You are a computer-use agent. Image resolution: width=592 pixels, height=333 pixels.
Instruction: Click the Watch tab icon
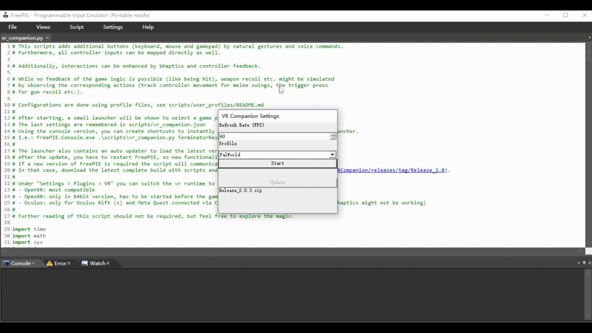click(84, 263)
